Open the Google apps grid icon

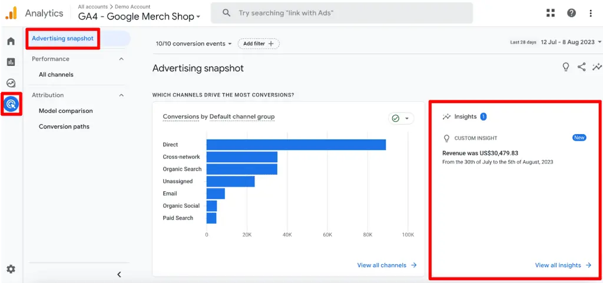pos(551,13)
